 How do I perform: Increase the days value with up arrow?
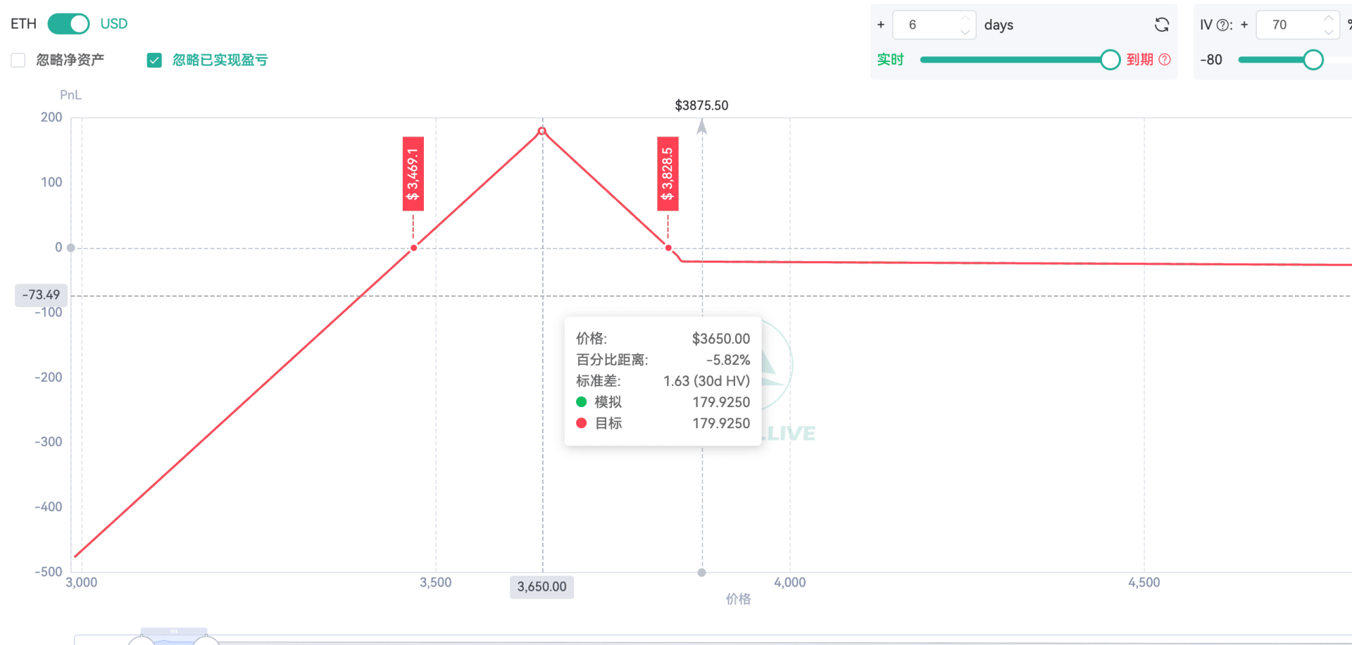click(965, 18)
